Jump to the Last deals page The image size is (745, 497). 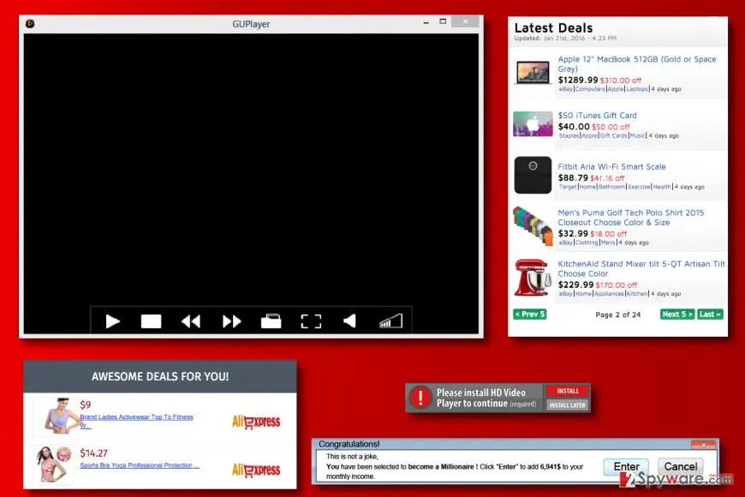pyautogui.click(x=710, y=314)
